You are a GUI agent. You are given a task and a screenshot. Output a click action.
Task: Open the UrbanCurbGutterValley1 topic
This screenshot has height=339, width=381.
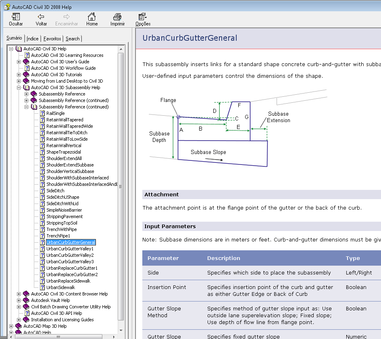coord(70,249)
